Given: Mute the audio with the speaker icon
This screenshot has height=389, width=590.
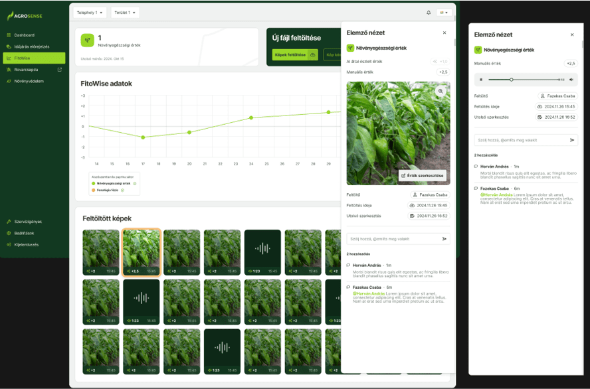Looking at the screenshot, I should [571, 80].
